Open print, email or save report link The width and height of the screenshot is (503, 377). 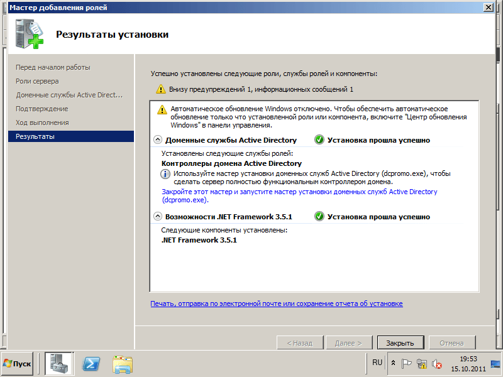point(277,303)
